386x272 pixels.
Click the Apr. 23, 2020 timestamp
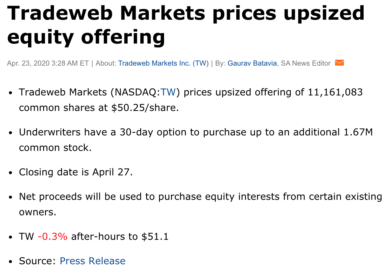48,63
